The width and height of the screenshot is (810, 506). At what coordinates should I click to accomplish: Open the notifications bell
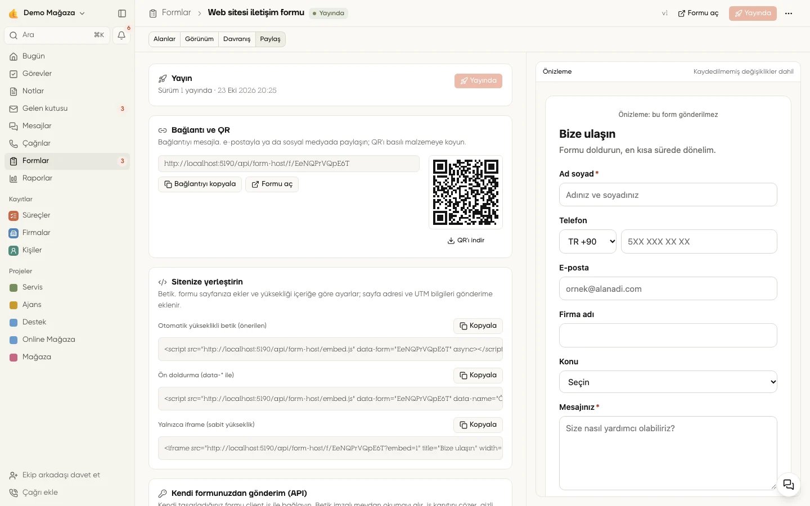pos(121,35)
